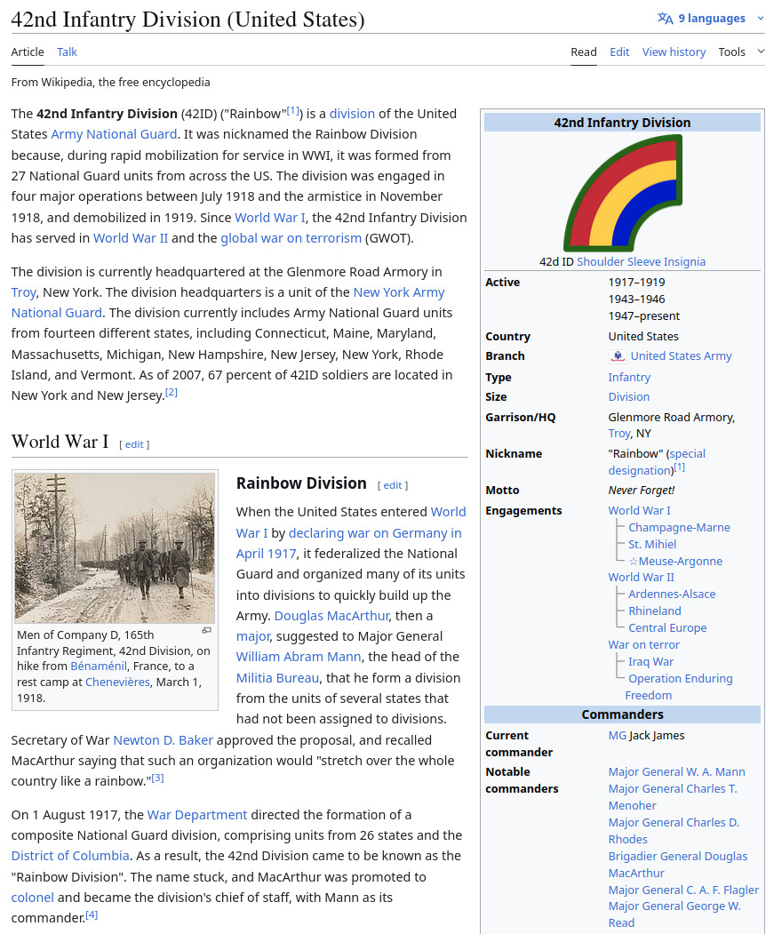Follow the 'major' rank link
The height and width of the screenshot is (934, 774).
coord(252,637)
